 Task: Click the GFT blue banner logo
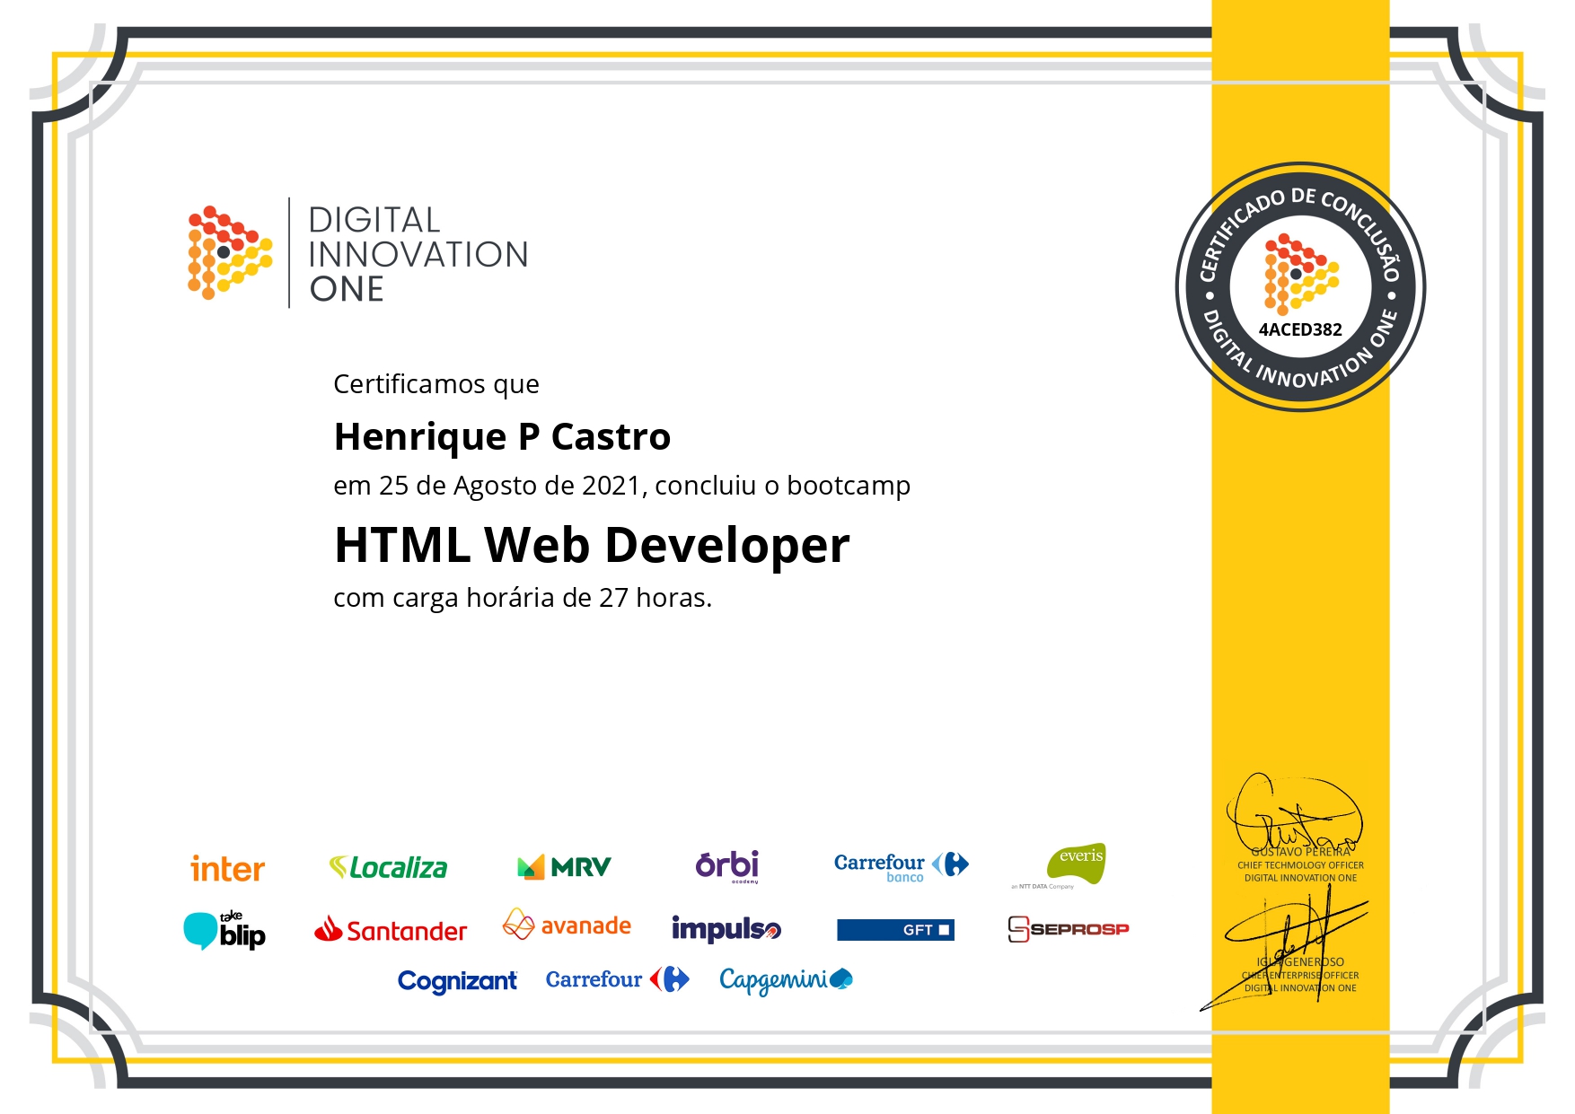point(894,930)
